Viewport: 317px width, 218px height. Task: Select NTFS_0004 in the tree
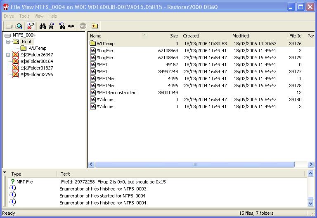24,35
